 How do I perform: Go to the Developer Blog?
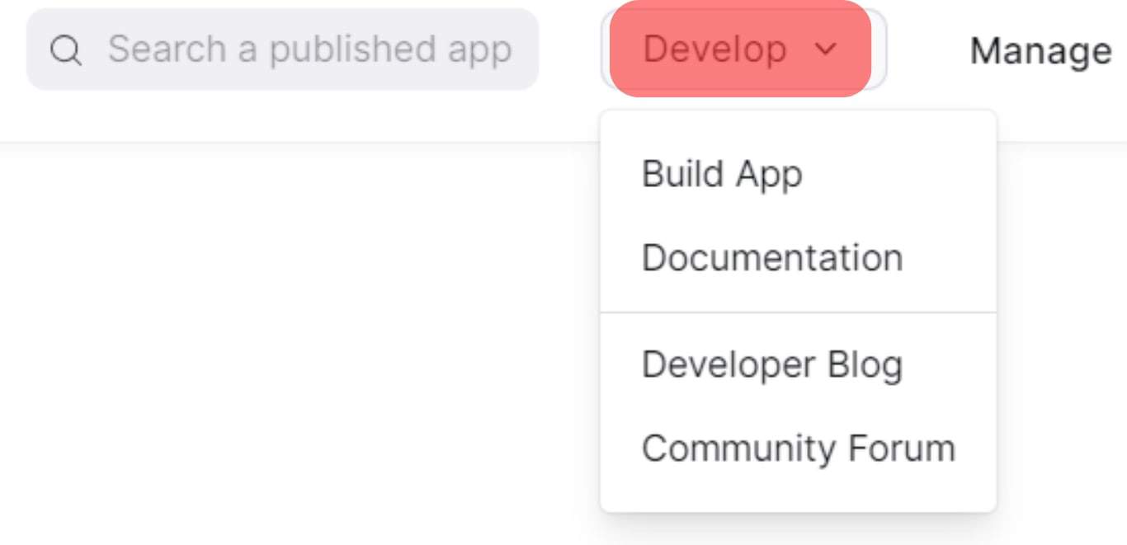pos(772,365)
